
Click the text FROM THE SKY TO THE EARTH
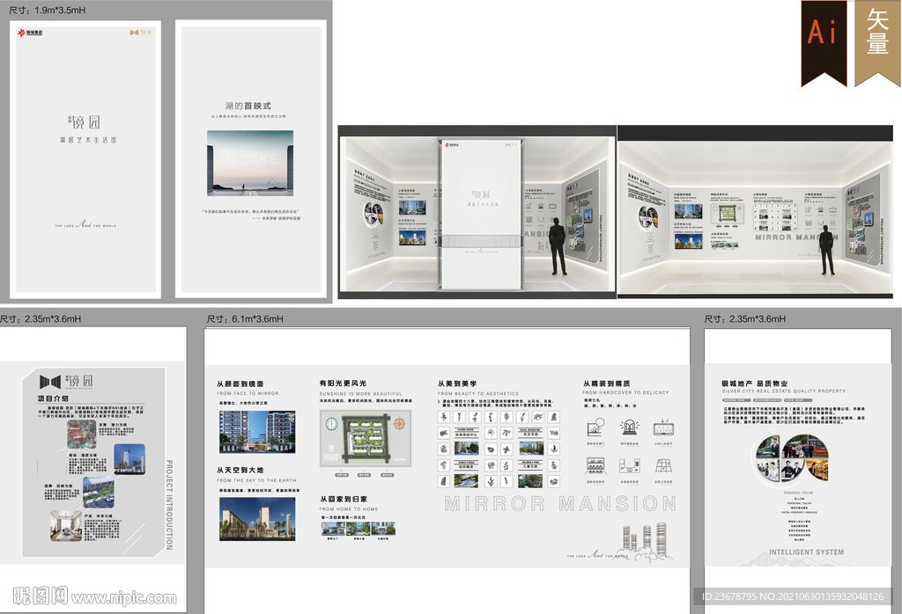[x=256, y=480]
